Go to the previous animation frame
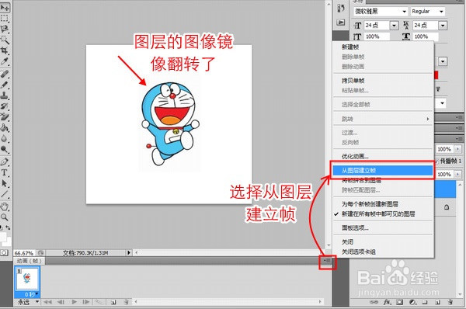 61,302
